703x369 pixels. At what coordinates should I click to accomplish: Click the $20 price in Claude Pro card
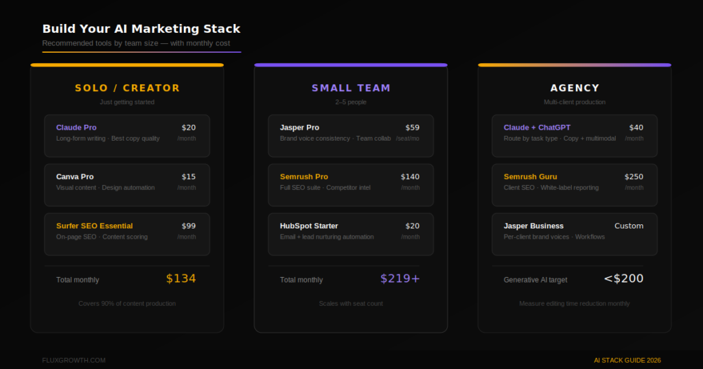point(189,128)
